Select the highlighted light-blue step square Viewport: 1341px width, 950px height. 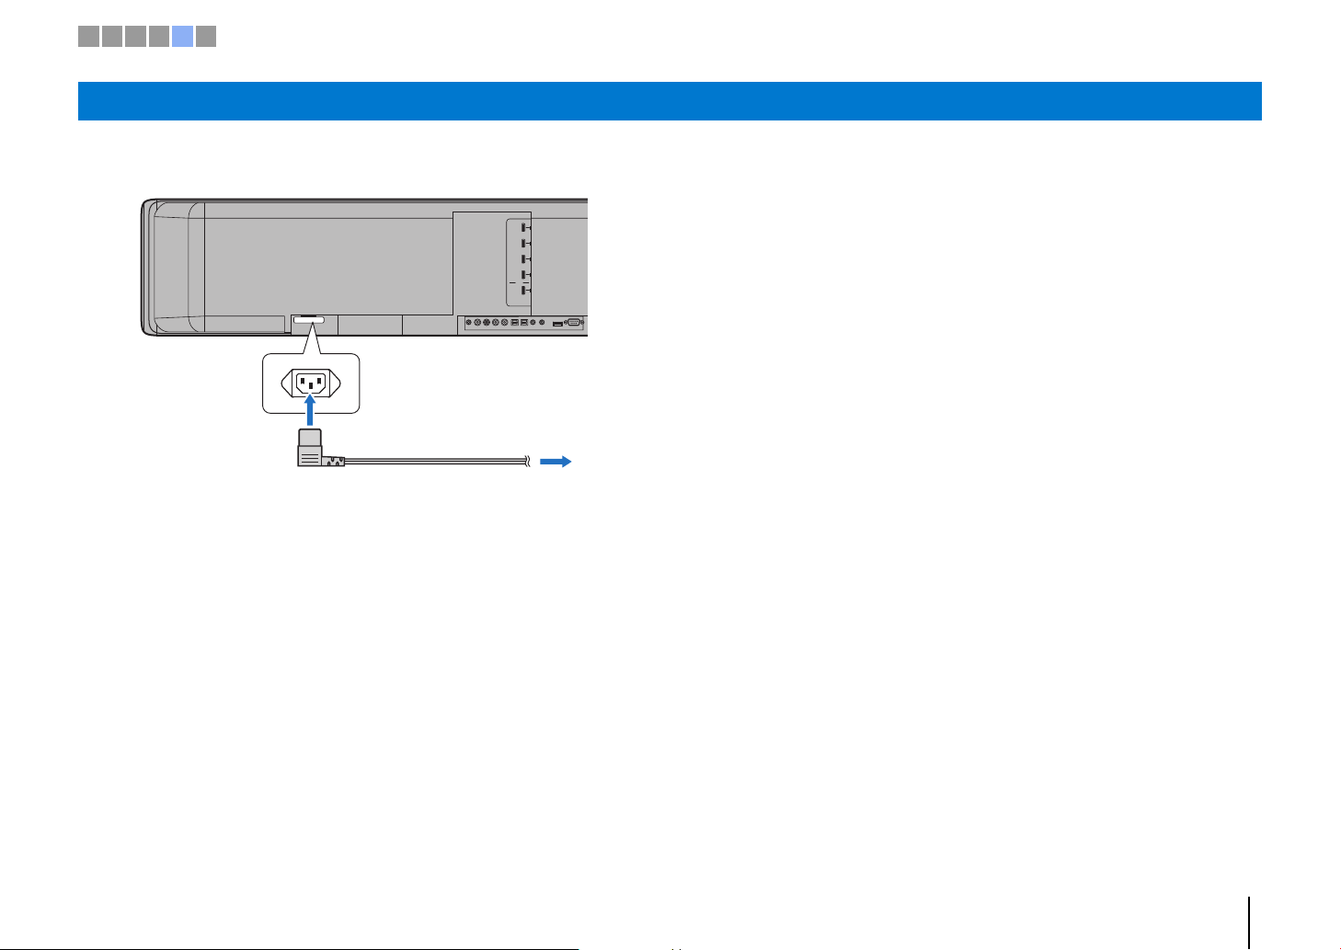click(182, 37)
